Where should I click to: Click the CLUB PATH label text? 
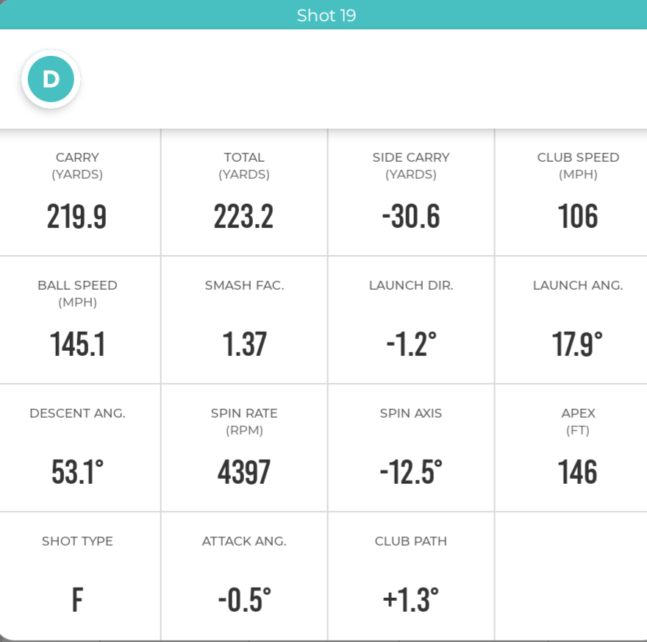coord(411,541)
